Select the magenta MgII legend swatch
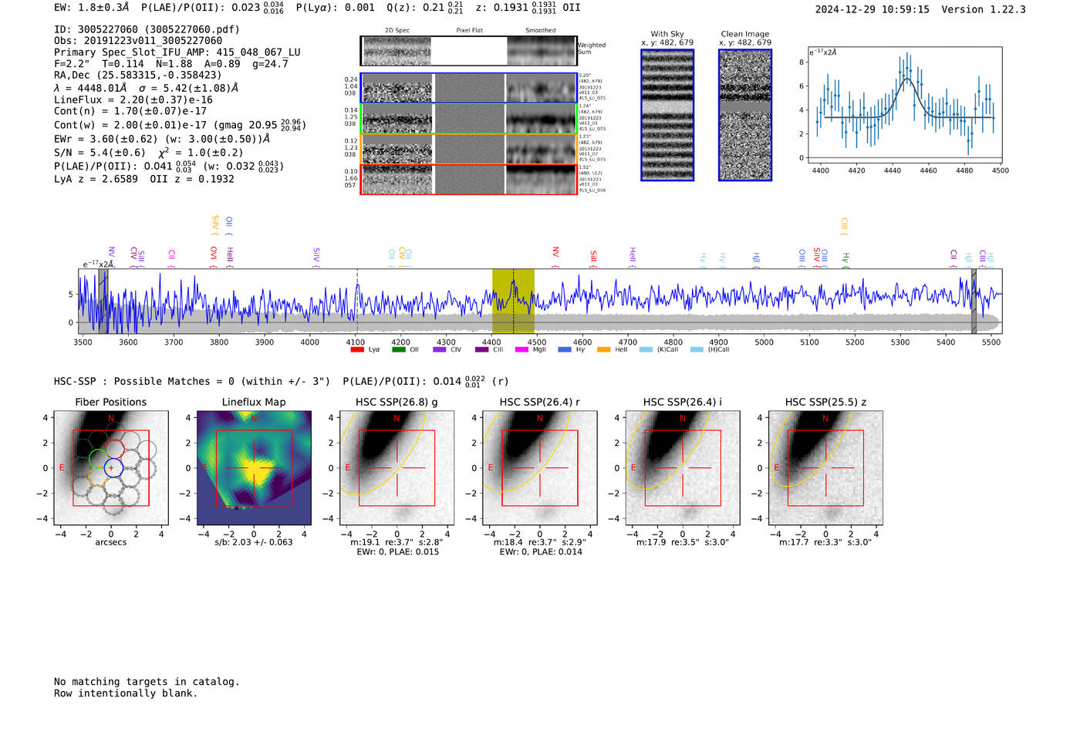Screen dimensions: 1080x735 pos(521,349)
